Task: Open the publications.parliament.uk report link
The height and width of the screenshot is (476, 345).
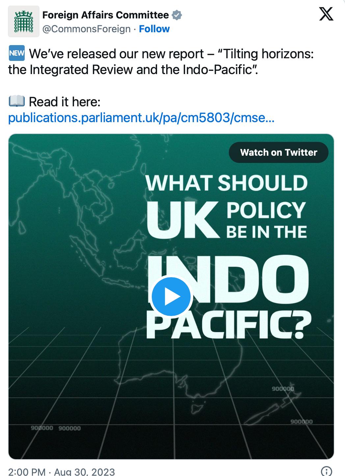Action: 141,118
